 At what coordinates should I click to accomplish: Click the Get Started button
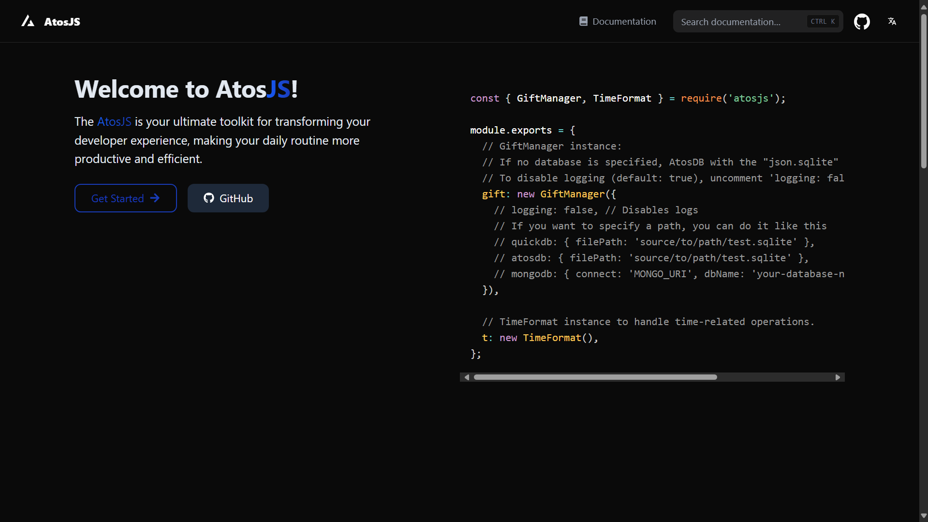126,198
